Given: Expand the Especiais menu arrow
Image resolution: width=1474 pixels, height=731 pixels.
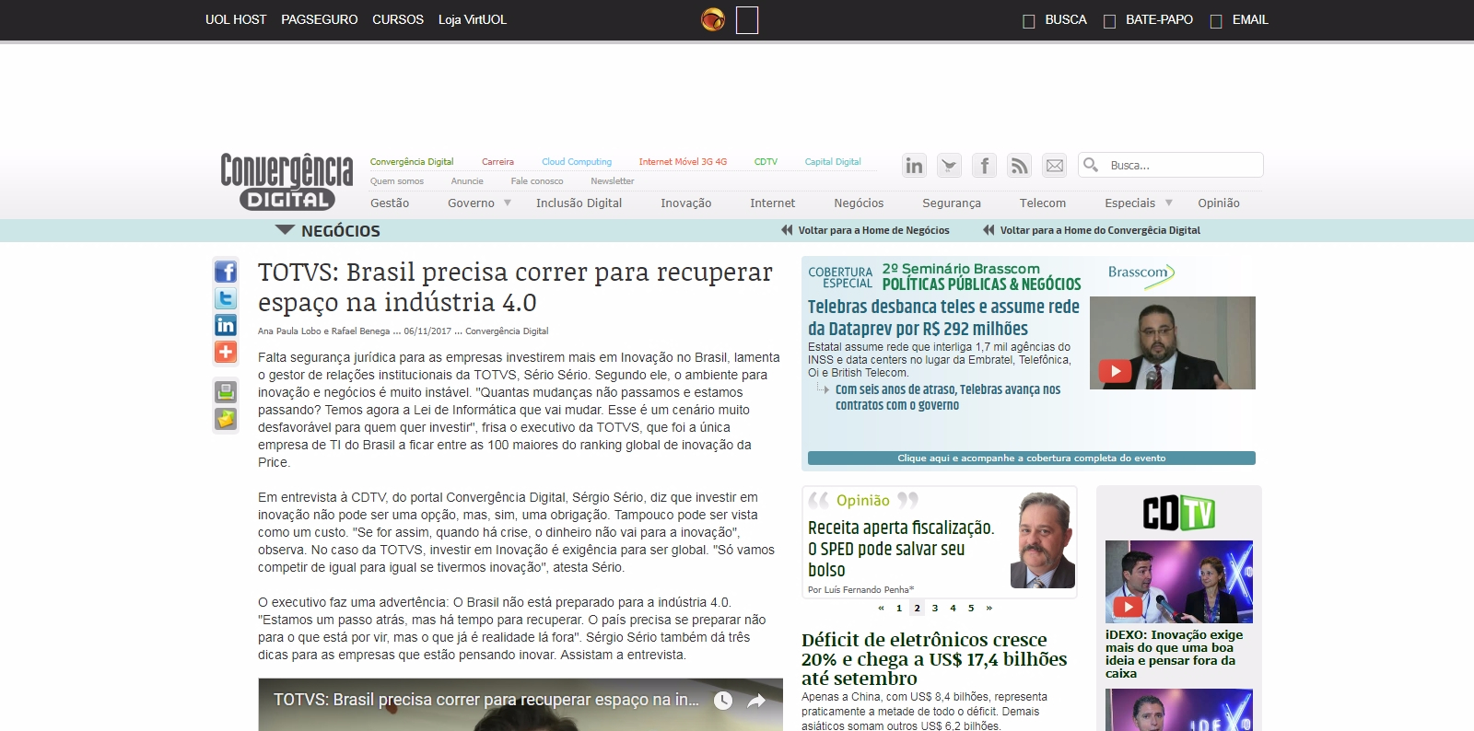Looking at the screenshot, I should point(1169,203).
